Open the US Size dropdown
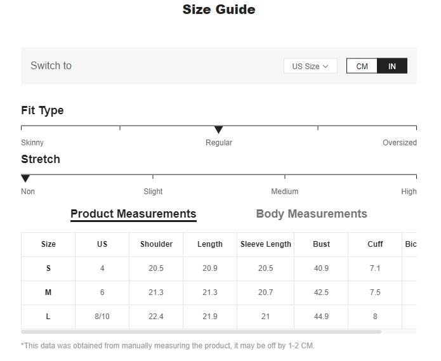441x361 pixels. click(310, 67)
